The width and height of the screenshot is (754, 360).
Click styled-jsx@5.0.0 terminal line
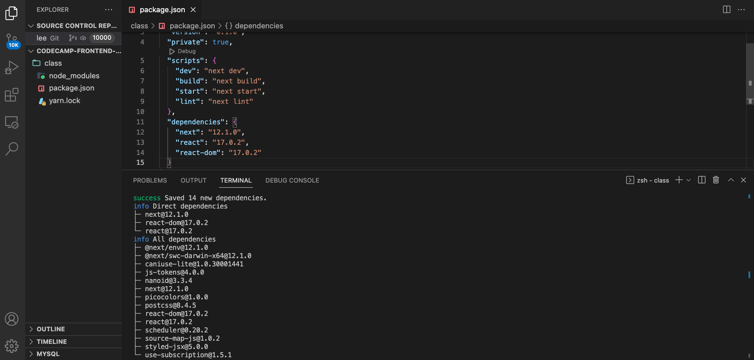coord(176,347)
